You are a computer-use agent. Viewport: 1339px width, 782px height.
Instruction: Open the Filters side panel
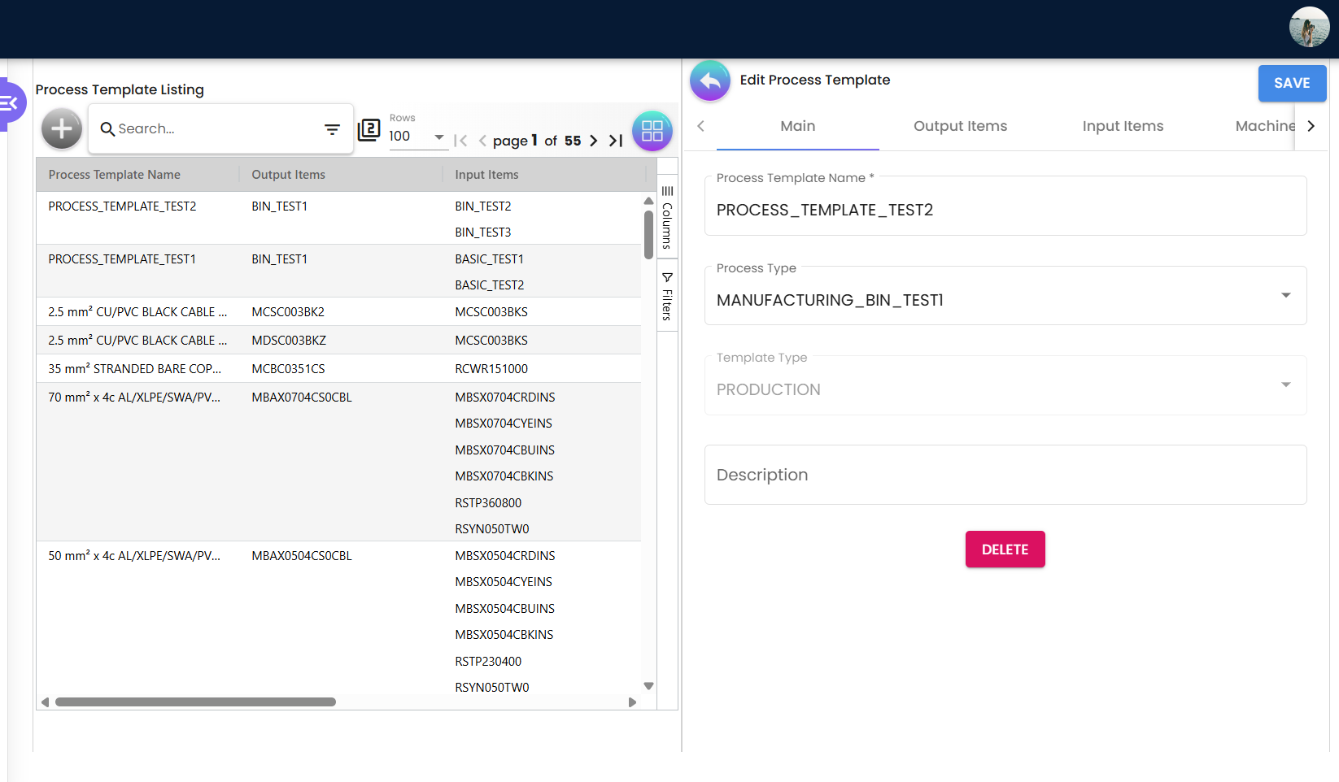coord(667,296)
